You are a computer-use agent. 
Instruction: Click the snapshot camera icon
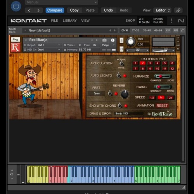coord(104,40)
